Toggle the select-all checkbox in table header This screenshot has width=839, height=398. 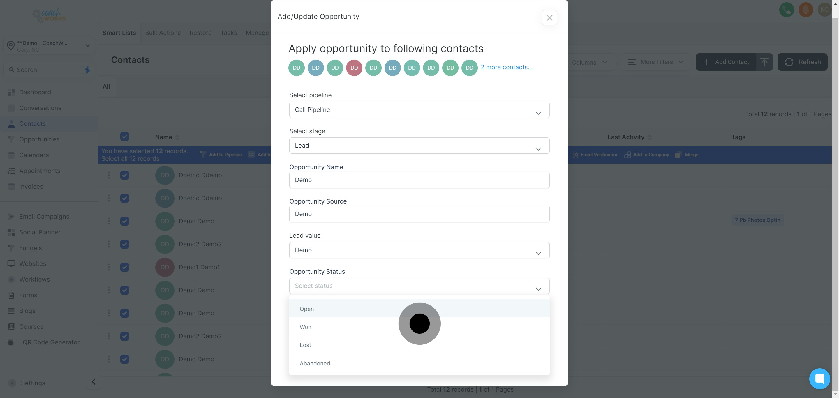pyautogui.click(x=124, y=137)
